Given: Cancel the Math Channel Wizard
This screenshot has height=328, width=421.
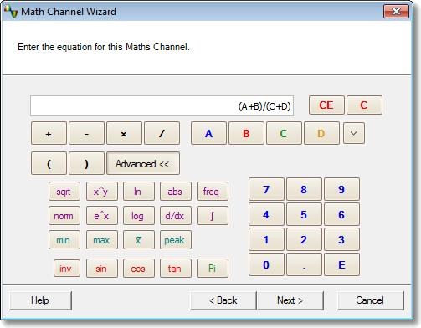Looking at the screenshot, I should (371, 300).
